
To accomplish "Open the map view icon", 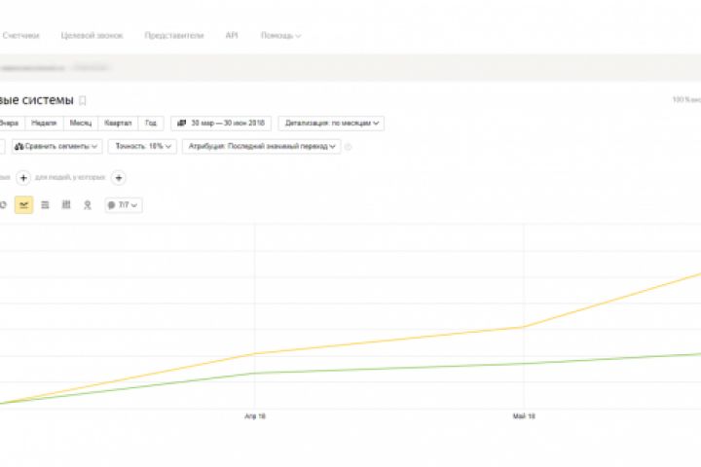I will (x=88, y=205).
